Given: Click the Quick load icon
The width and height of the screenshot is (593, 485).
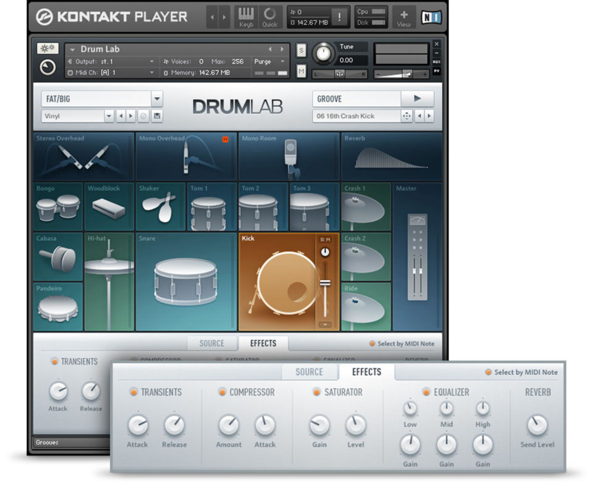Looking at the screenshot, I should point(270,17).
